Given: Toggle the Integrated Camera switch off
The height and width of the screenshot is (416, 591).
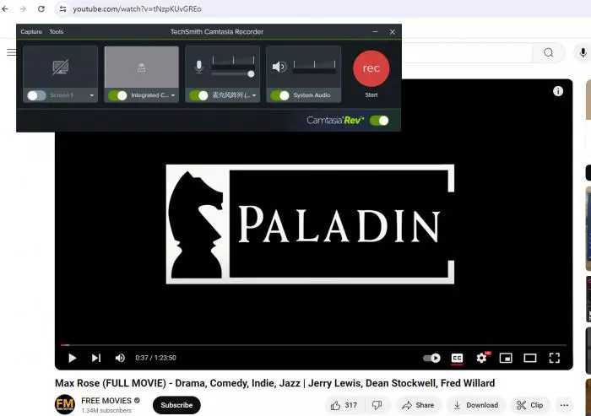Looking at the screenshot, I should pos(117,95).
